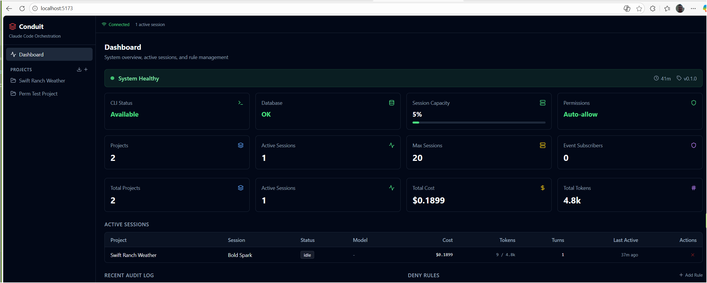Screen dimensions: 707x283
Task: Click the Auto-allow permissions value
Action: pyautogui.click(x=581, y=114)
